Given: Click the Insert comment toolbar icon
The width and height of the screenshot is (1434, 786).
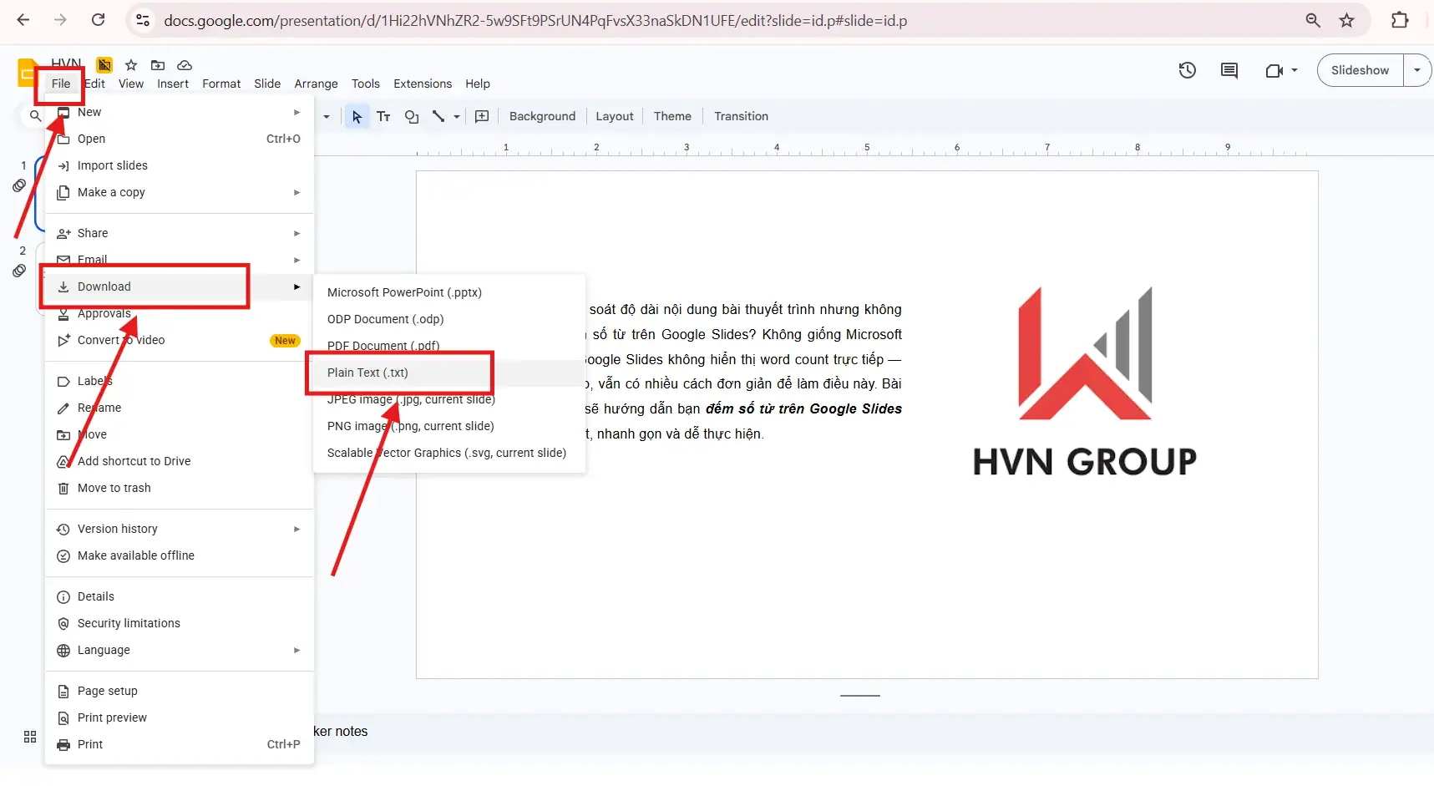Looking at the screenshot, I should tap(482, 116).
